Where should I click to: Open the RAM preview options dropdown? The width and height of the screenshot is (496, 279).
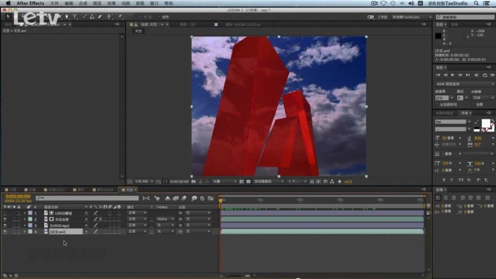[464, 84]
